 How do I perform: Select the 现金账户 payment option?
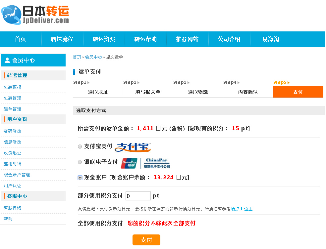[80, 178]
